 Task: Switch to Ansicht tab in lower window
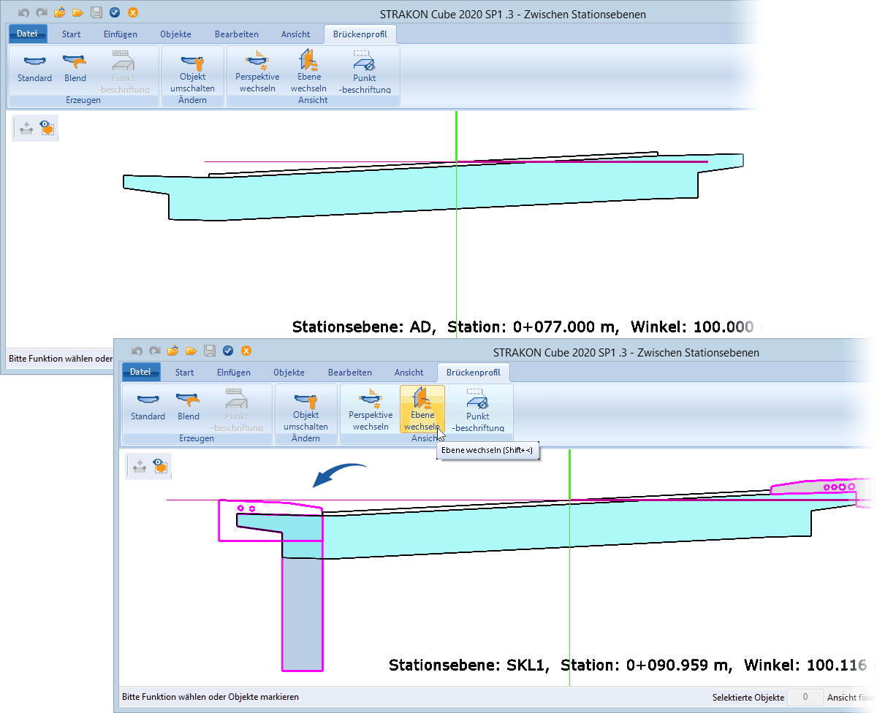(x=410, y=373)
